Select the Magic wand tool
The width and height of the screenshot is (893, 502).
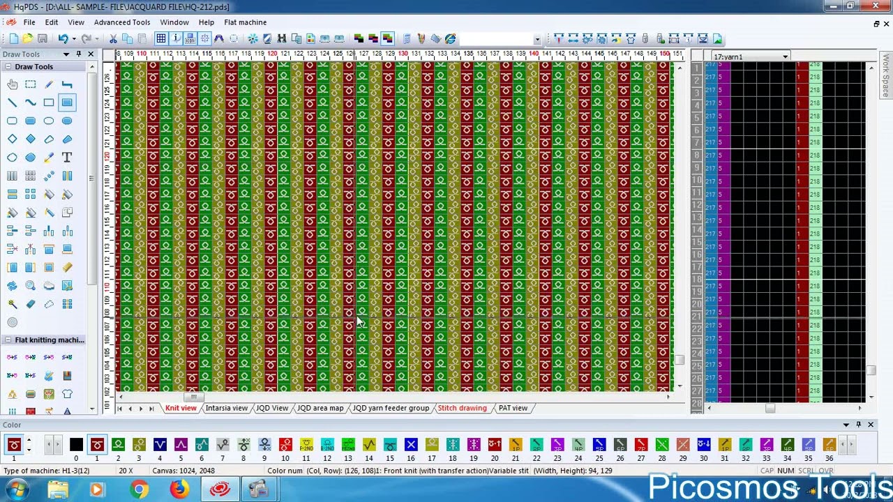coord(13,304)
